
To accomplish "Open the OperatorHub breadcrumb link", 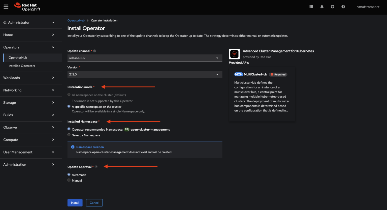I will pyautogui.click(x=76, y=20).
